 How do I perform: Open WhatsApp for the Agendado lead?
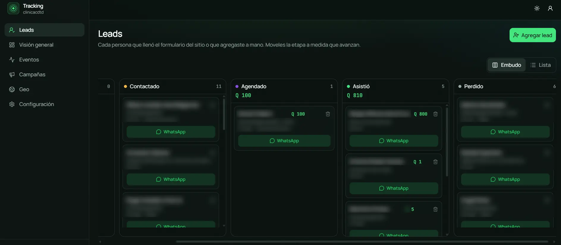click(284, 141)
